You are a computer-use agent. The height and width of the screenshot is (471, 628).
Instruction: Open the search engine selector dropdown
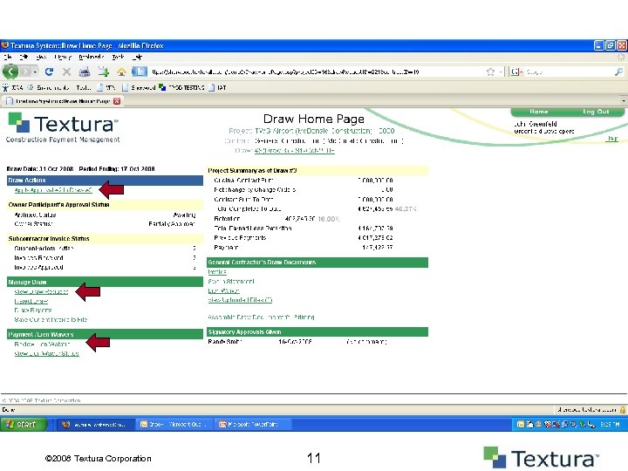coord(516,72)
